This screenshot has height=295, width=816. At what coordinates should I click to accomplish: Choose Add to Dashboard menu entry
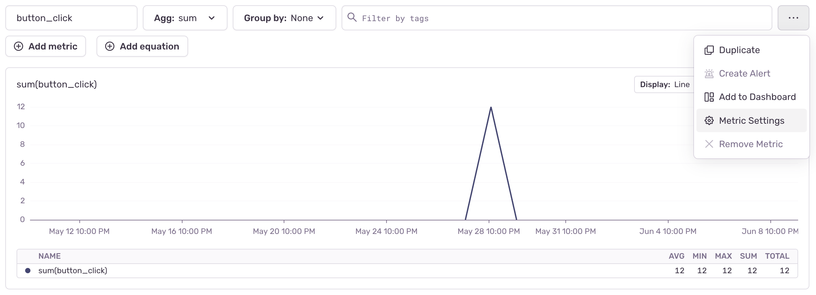coord(757,97)
